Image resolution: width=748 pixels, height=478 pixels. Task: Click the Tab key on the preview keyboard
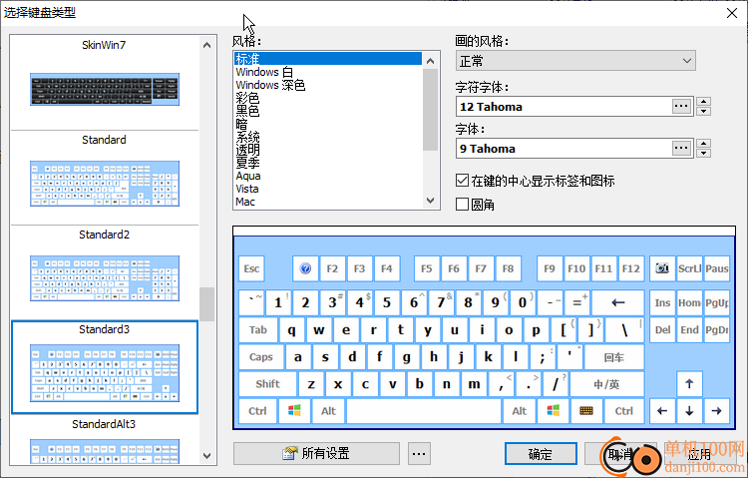(x=258, y=329)
